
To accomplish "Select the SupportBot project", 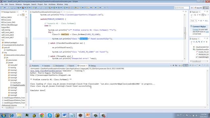I will click(5, 28).
